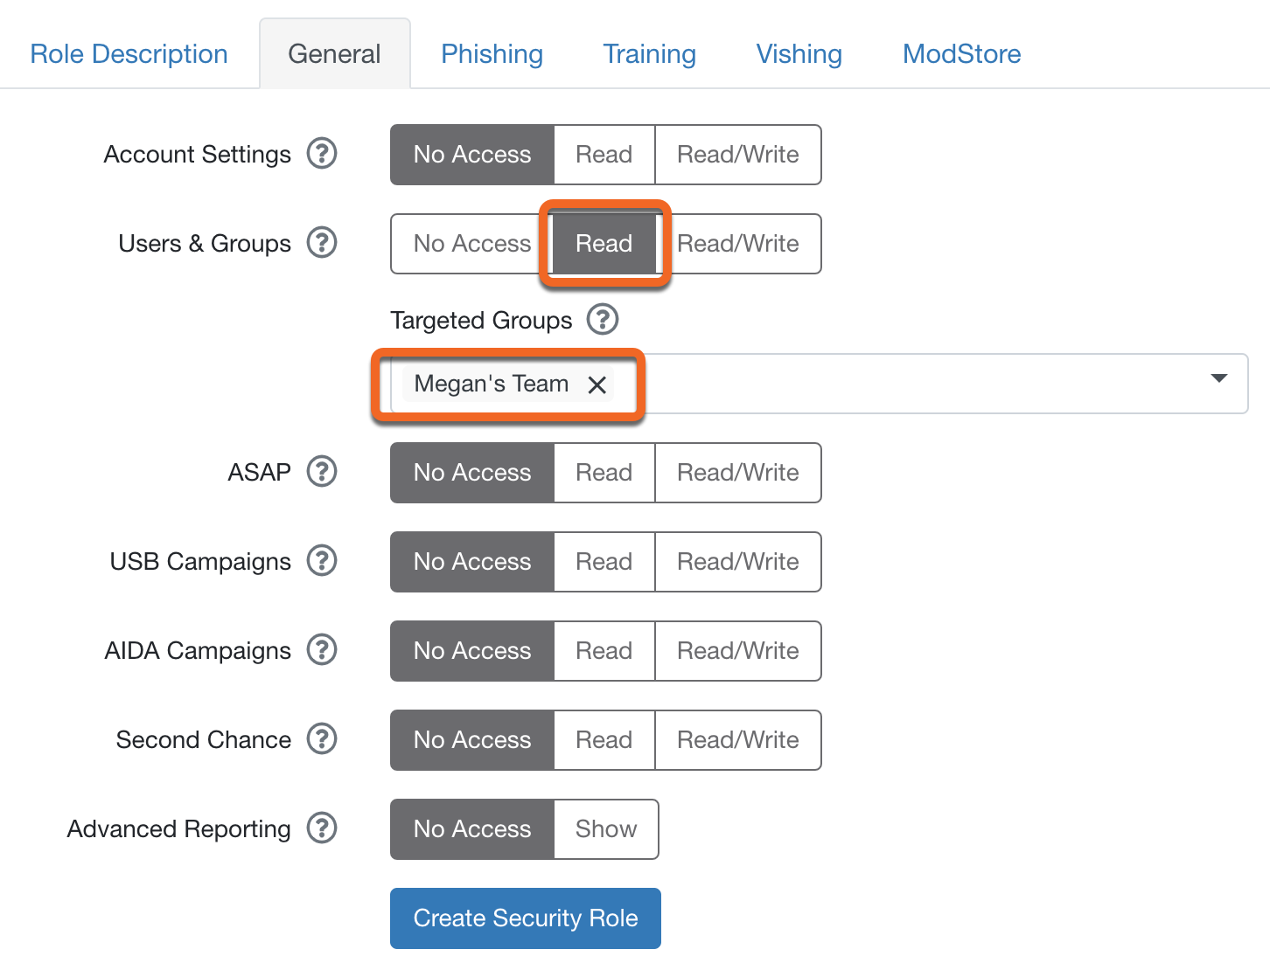The height and width of the screenshot is (963, 1270).
Task: Open the ASAP help question mark
Action: click(x=322, y=472)
